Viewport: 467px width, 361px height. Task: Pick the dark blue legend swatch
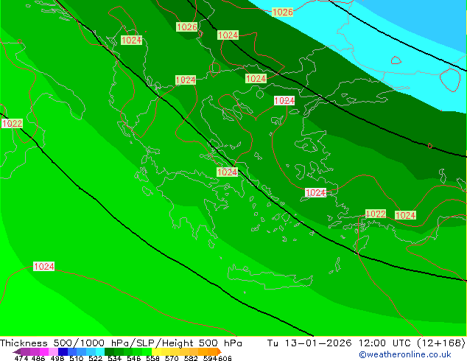coord(63,351)
